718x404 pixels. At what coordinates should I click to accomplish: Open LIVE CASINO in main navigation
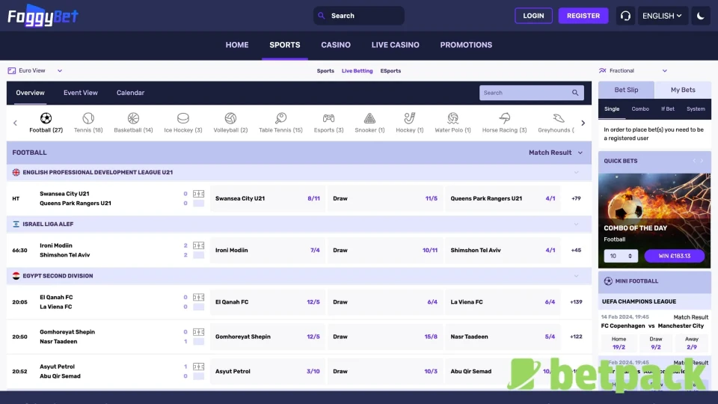[395, 45]
